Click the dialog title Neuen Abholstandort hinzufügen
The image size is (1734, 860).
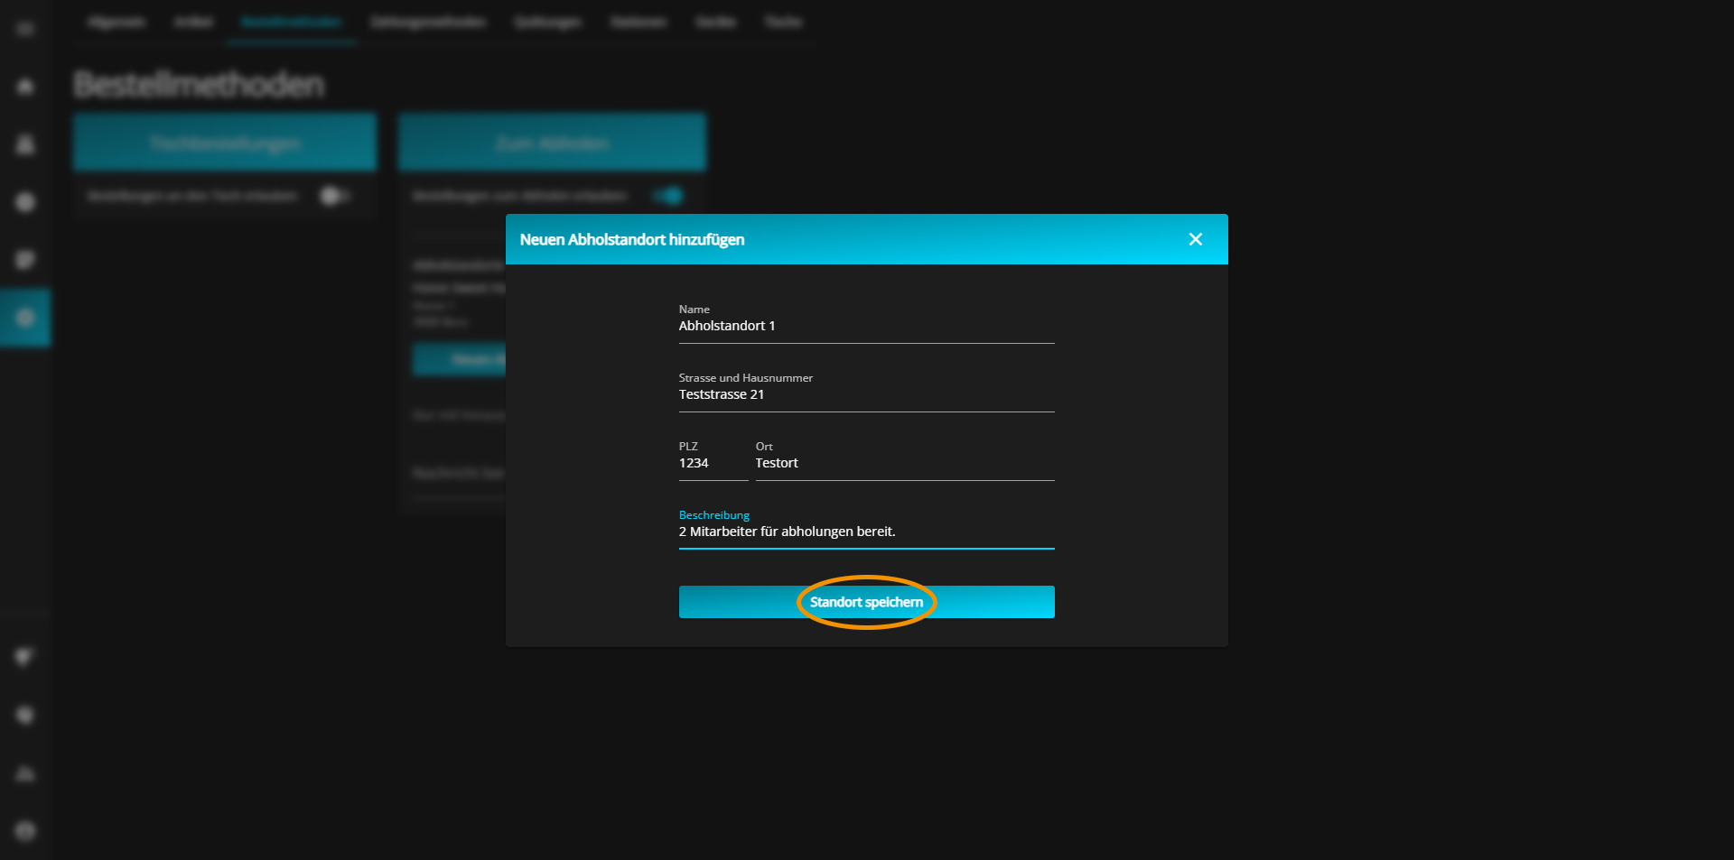[632, 239]
